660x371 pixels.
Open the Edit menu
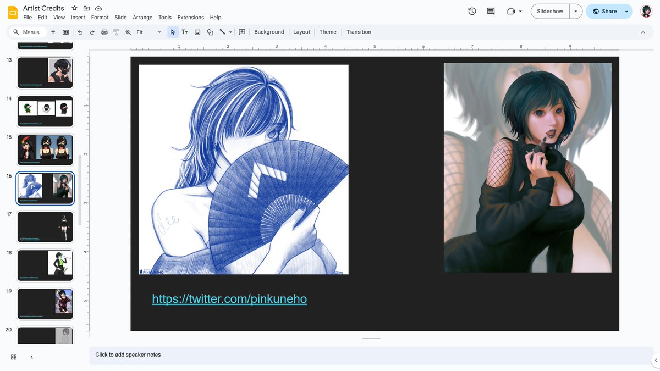point(42,18)
